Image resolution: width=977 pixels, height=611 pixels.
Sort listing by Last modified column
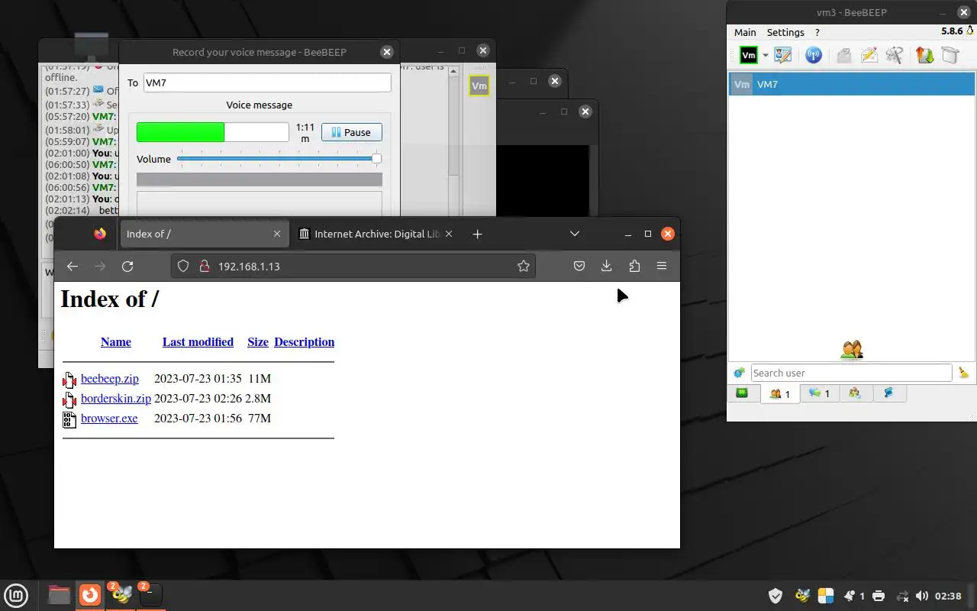(x=198, y=342)
